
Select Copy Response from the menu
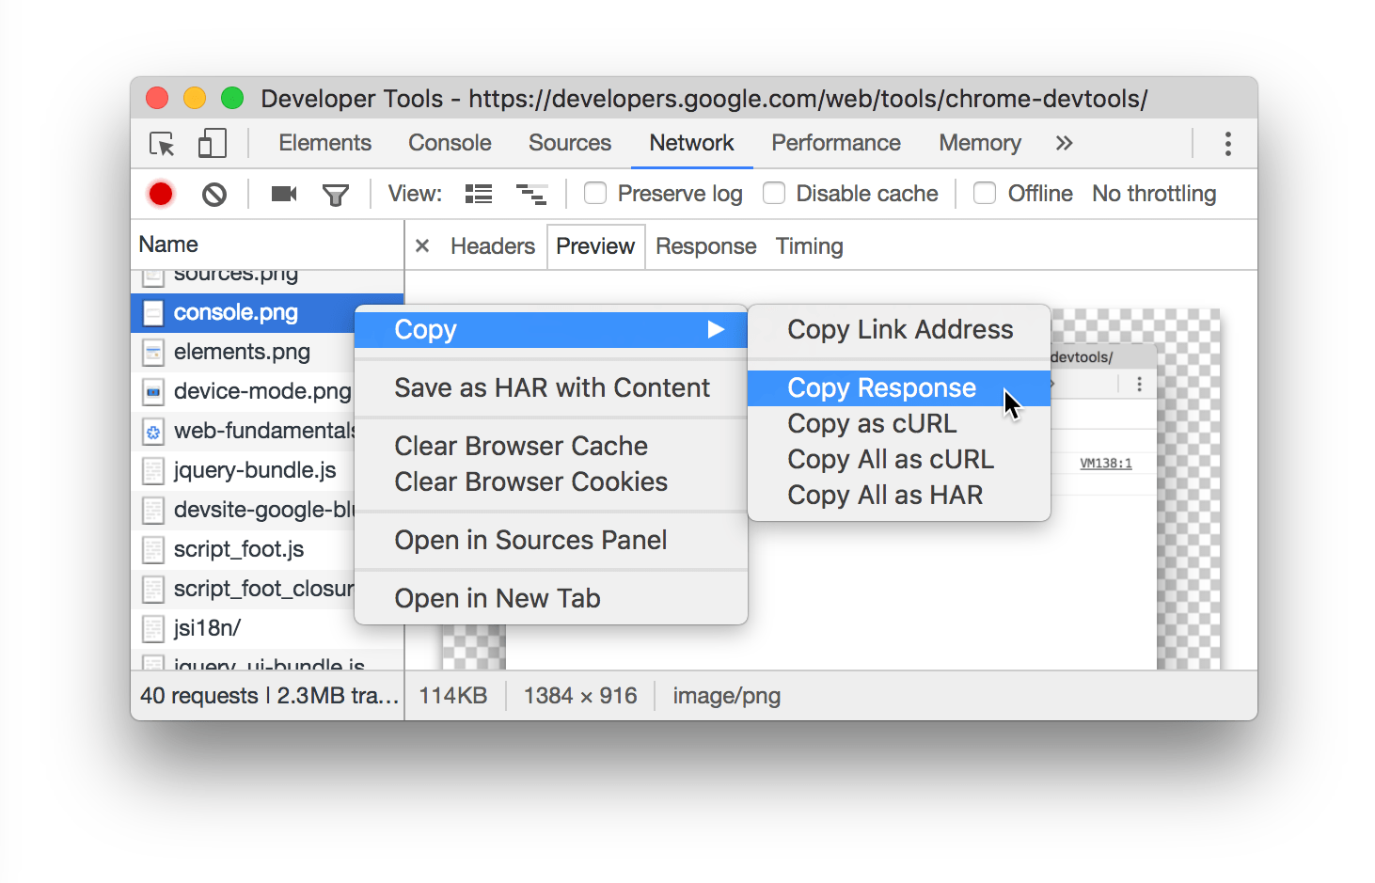coord(881,387)
